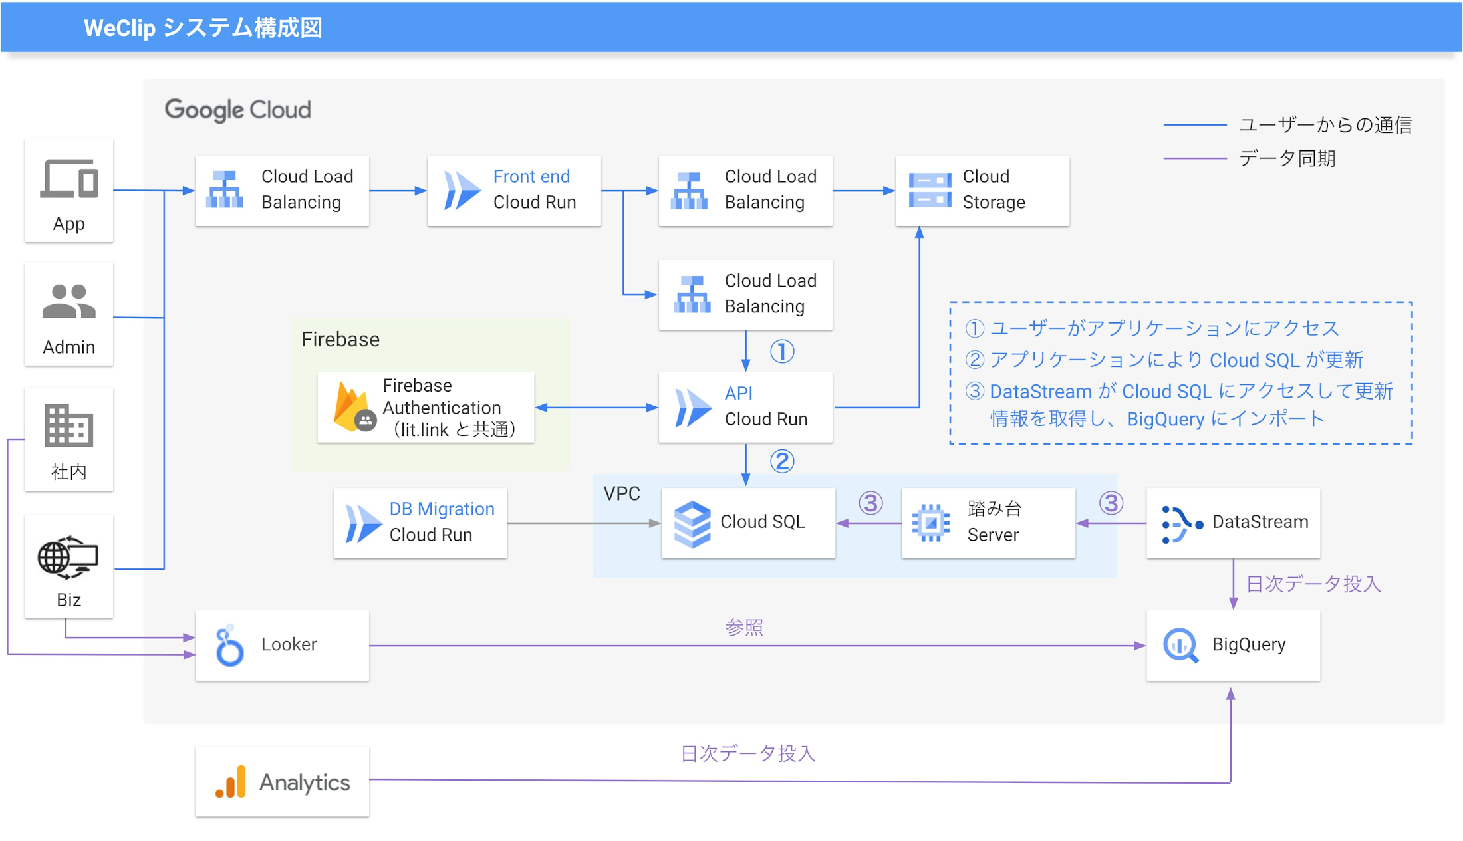
Task: Click the DB Migration Cloud Run icon
Action: coord(363,523)
